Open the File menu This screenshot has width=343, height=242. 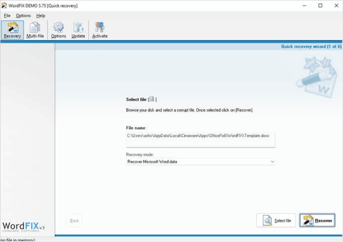[x=7, y=16]
